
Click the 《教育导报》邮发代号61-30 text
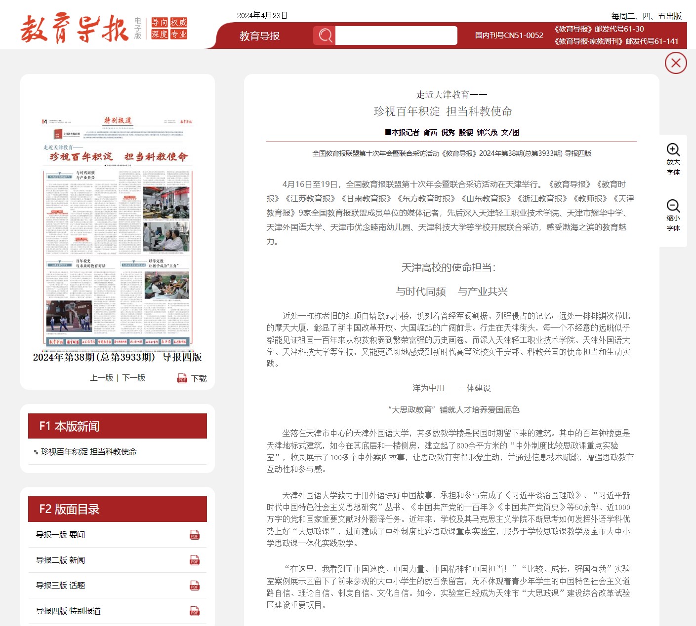click(x=599, y=29)
